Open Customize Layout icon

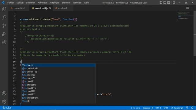pyautogui.click(x=174, y=3)
